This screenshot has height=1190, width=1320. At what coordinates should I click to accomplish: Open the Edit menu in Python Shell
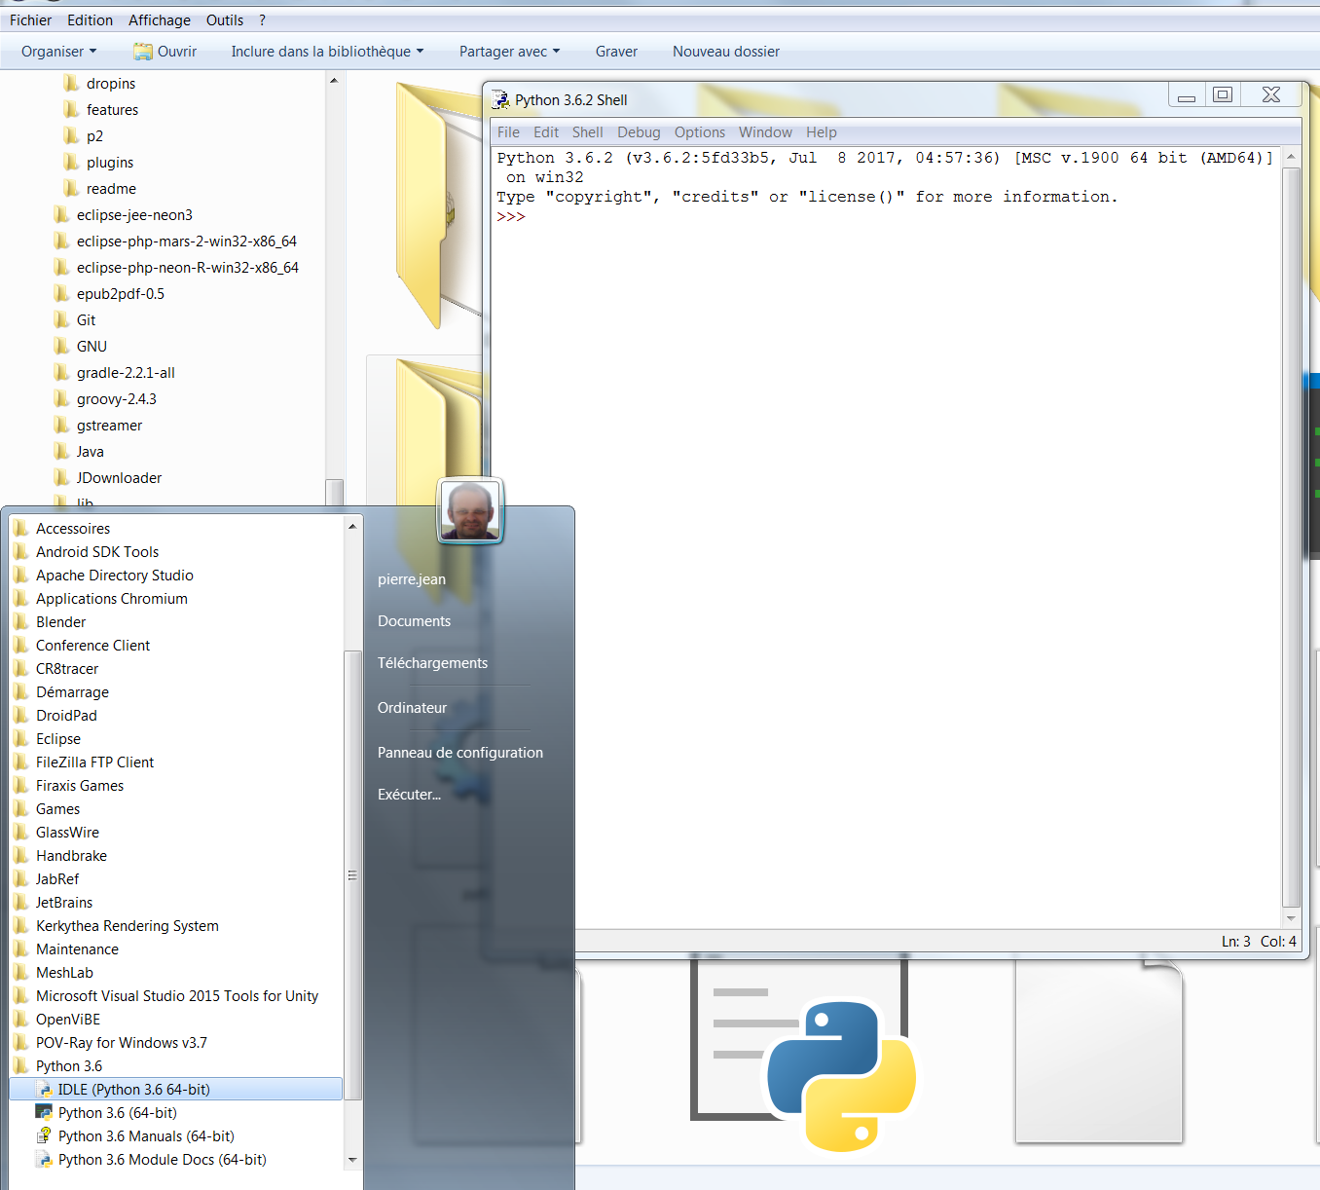(x=546, y=132)
